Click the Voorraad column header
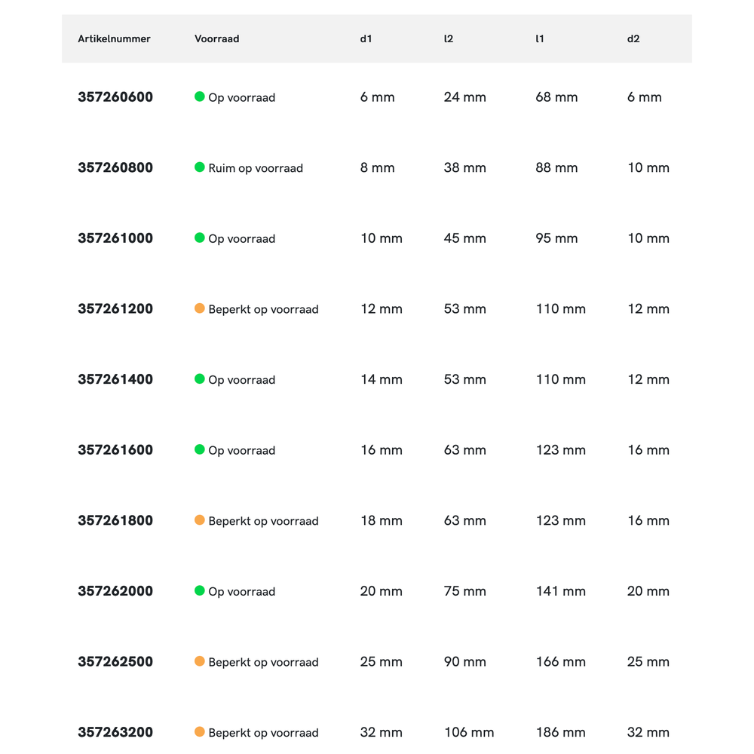This screenshot has height=754, width=754. [x=216, y=39]
